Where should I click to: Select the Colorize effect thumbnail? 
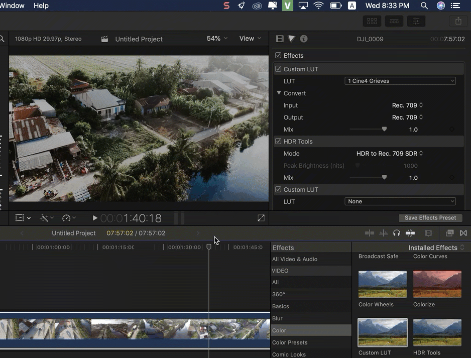(x=437, y=284)
